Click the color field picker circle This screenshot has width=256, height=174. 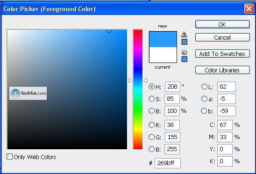109,30
